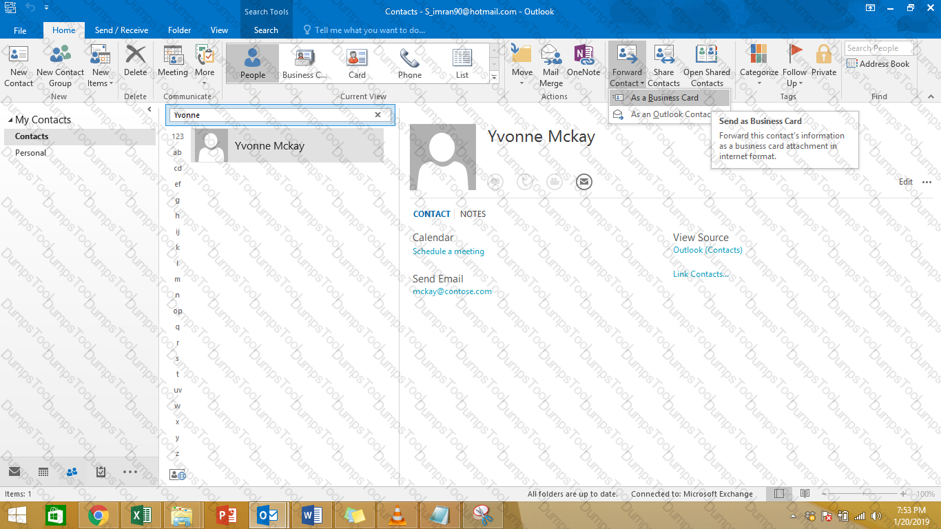
Task: Open the Address Book
Action: coord(878,64)
